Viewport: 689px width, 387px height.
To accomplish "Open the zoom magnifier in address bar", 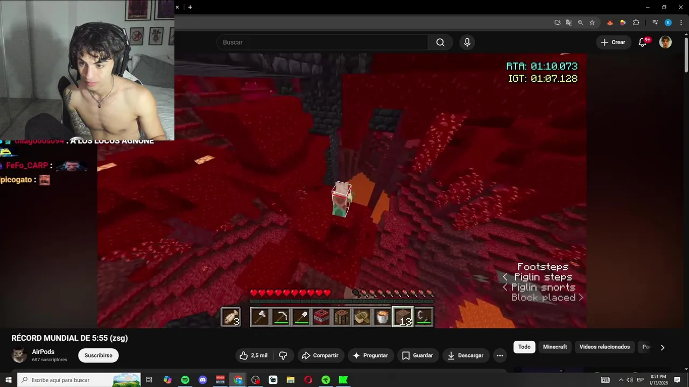I will click(580, 23).
